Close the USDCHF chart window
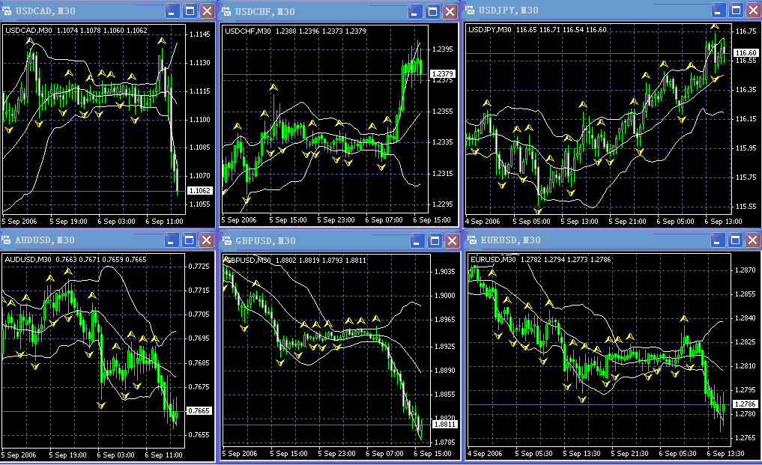The image size is (762, 465). tap(450, 11)
